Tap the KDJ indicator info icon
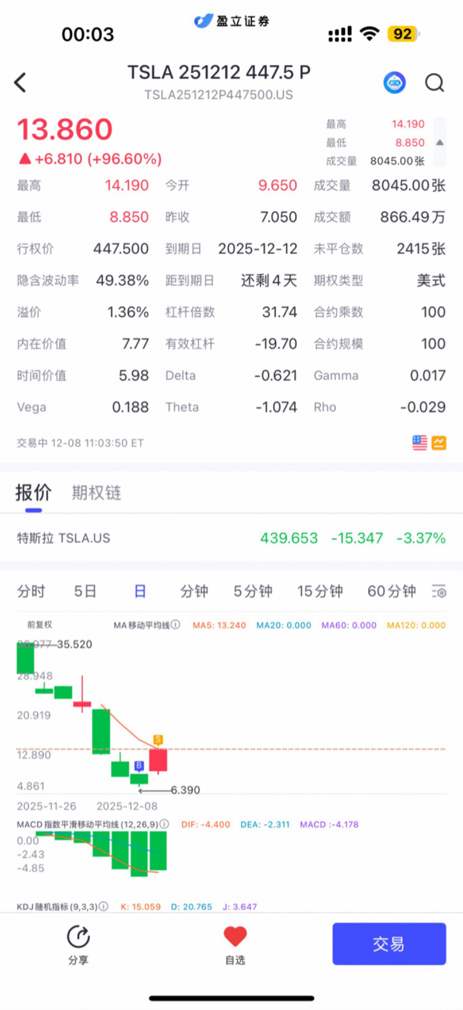463x1010 pixels. 104,906
